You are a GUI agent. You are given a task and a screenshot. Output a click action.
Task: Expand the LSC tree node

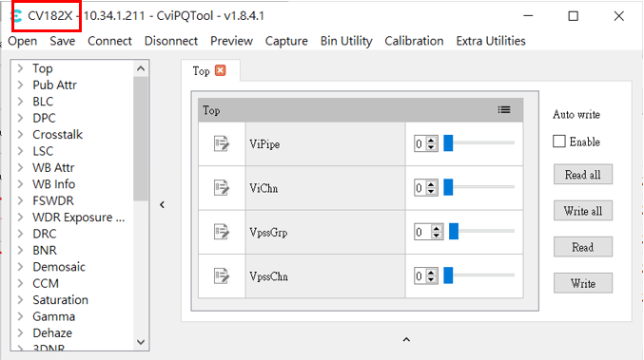20,151
